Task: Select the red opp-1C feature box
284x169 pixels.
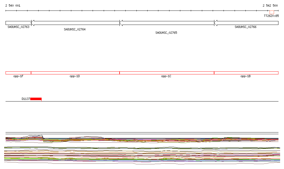Action: pos(167,73)
